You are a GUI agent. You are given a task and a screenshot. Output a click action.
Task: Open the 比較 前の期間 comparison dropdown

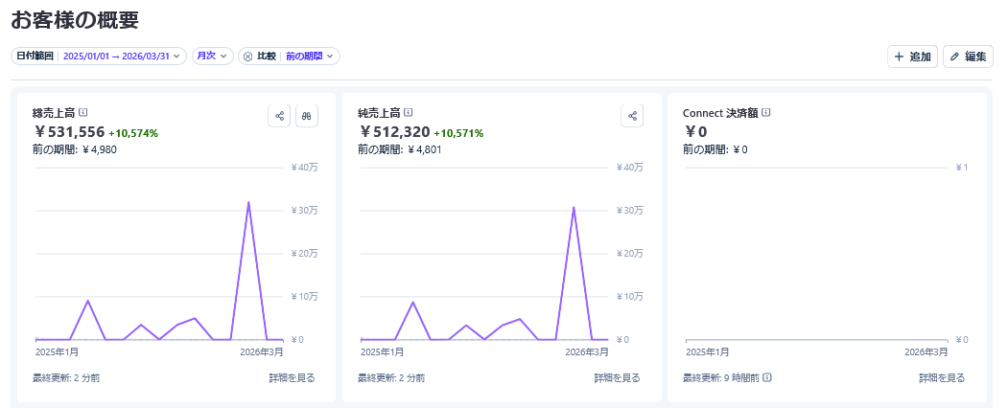(311, 57)
